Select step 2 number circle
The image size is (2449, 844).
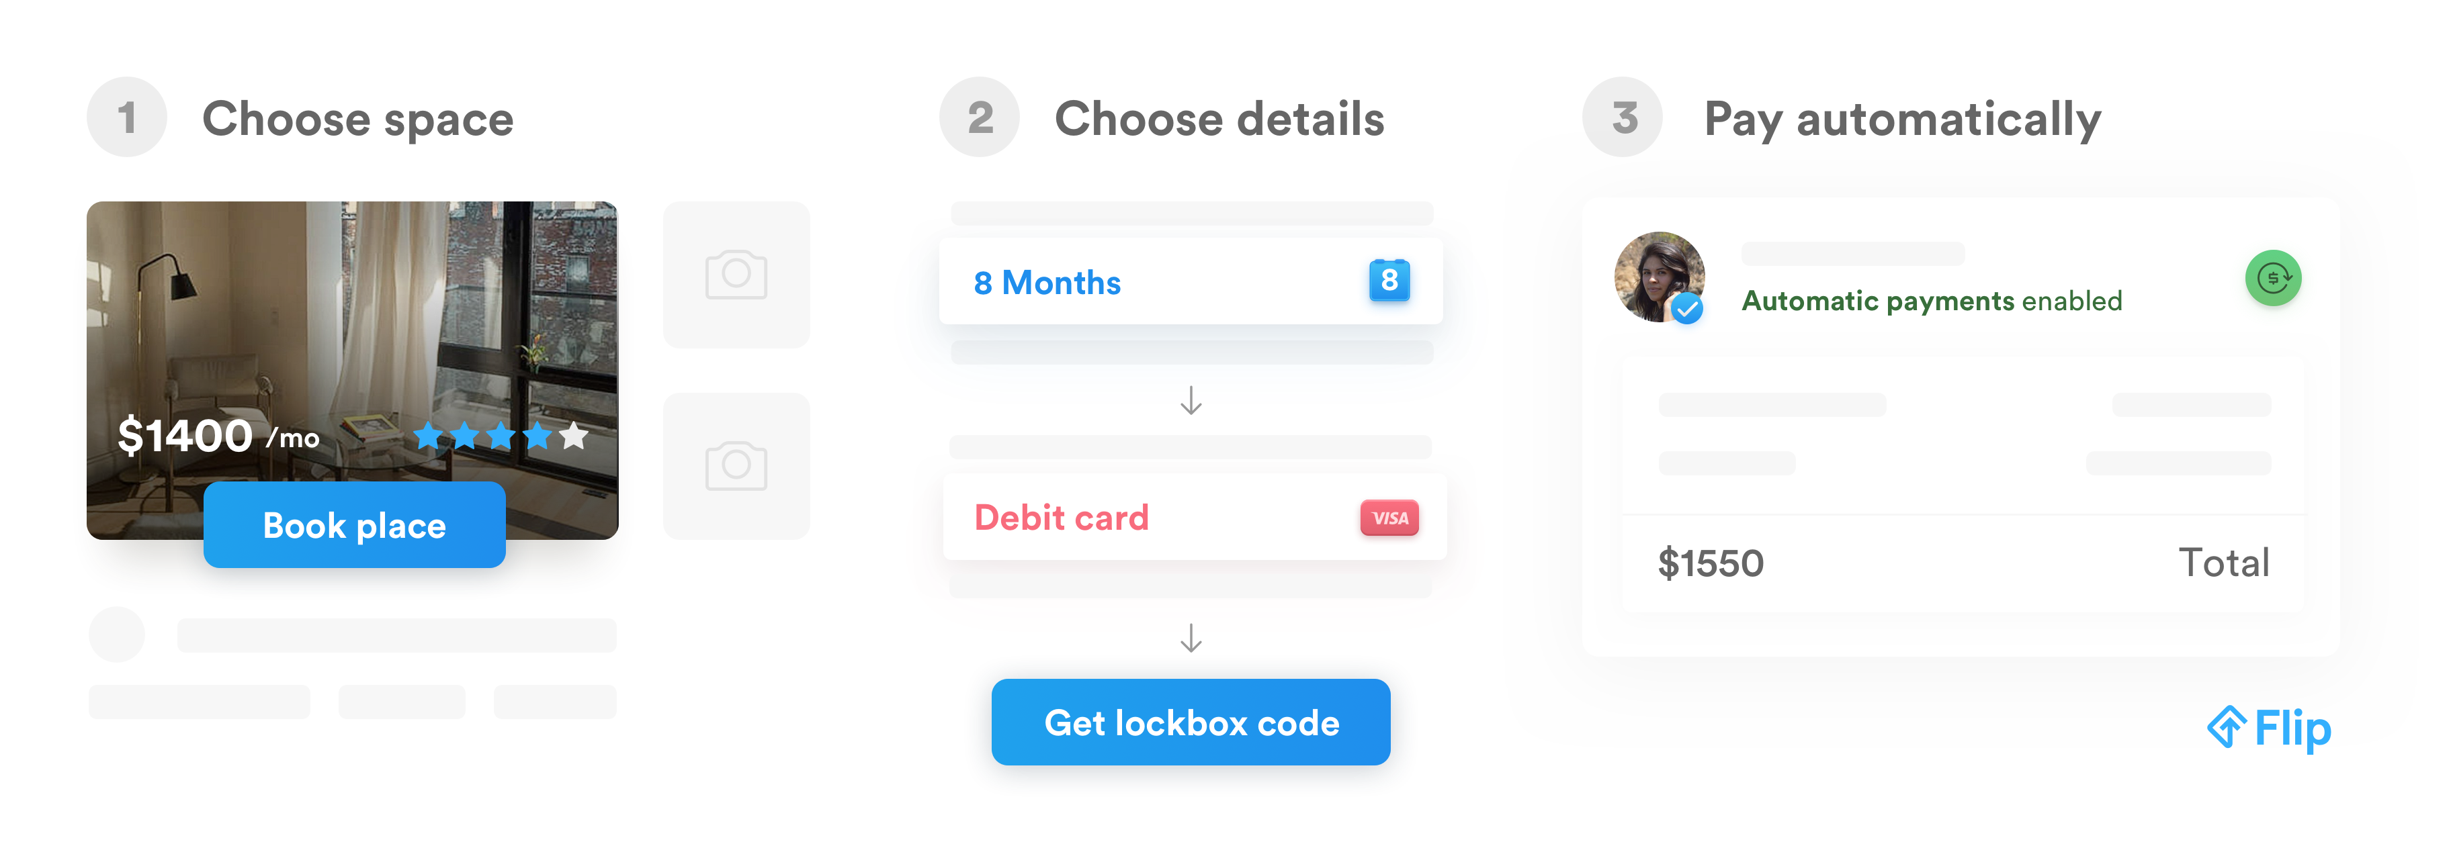click(x=979, y=118)
